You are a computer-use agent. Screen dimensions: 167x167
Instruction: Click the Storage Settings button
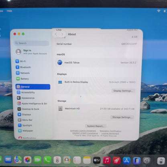pyautogui.click(x=122, y=117)
